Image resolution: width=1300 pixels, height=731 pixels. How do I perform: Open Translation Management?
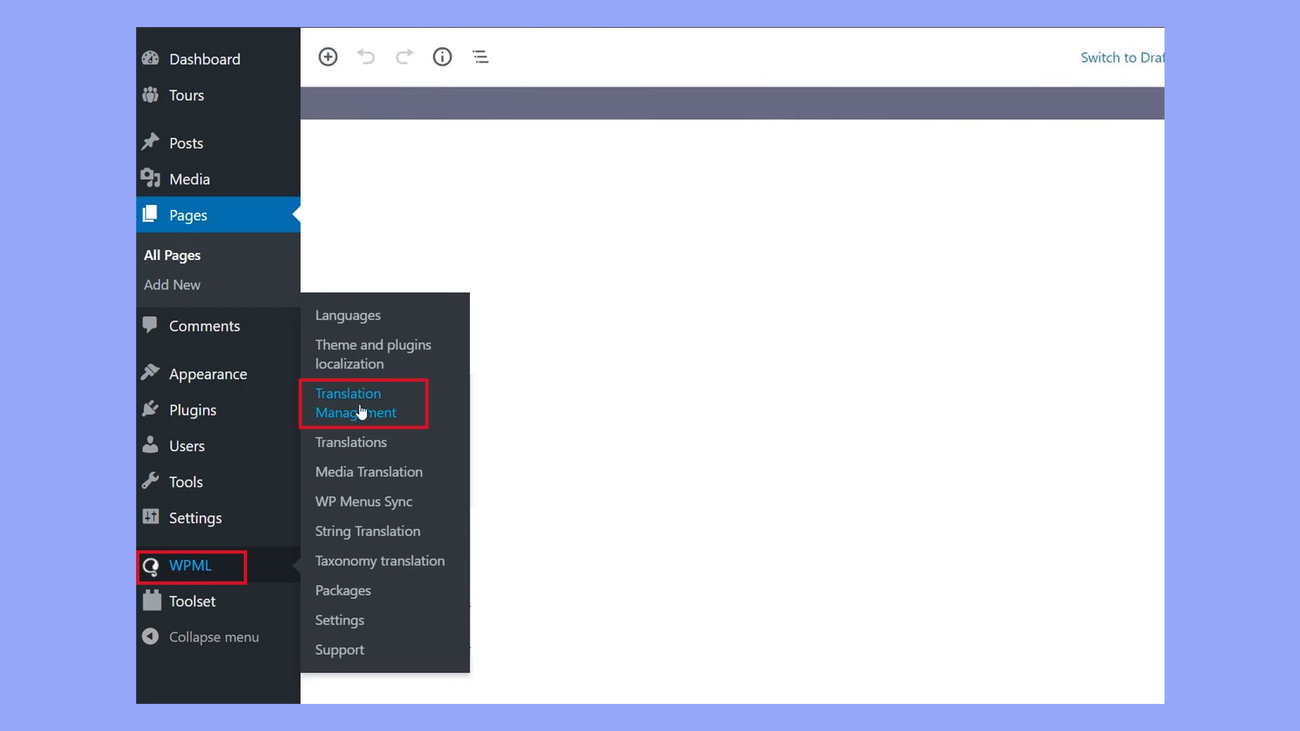point(355,403)
